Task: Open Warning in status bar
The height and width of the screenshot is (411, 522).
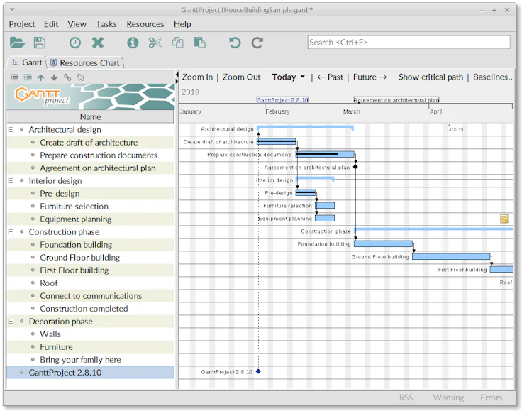Action: point(448,398)
